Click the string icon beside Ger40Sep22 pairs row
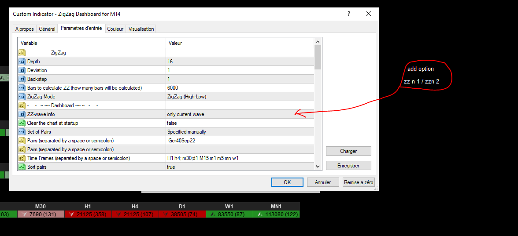This screenshot has width=518, height=236. tap(22, 141)
